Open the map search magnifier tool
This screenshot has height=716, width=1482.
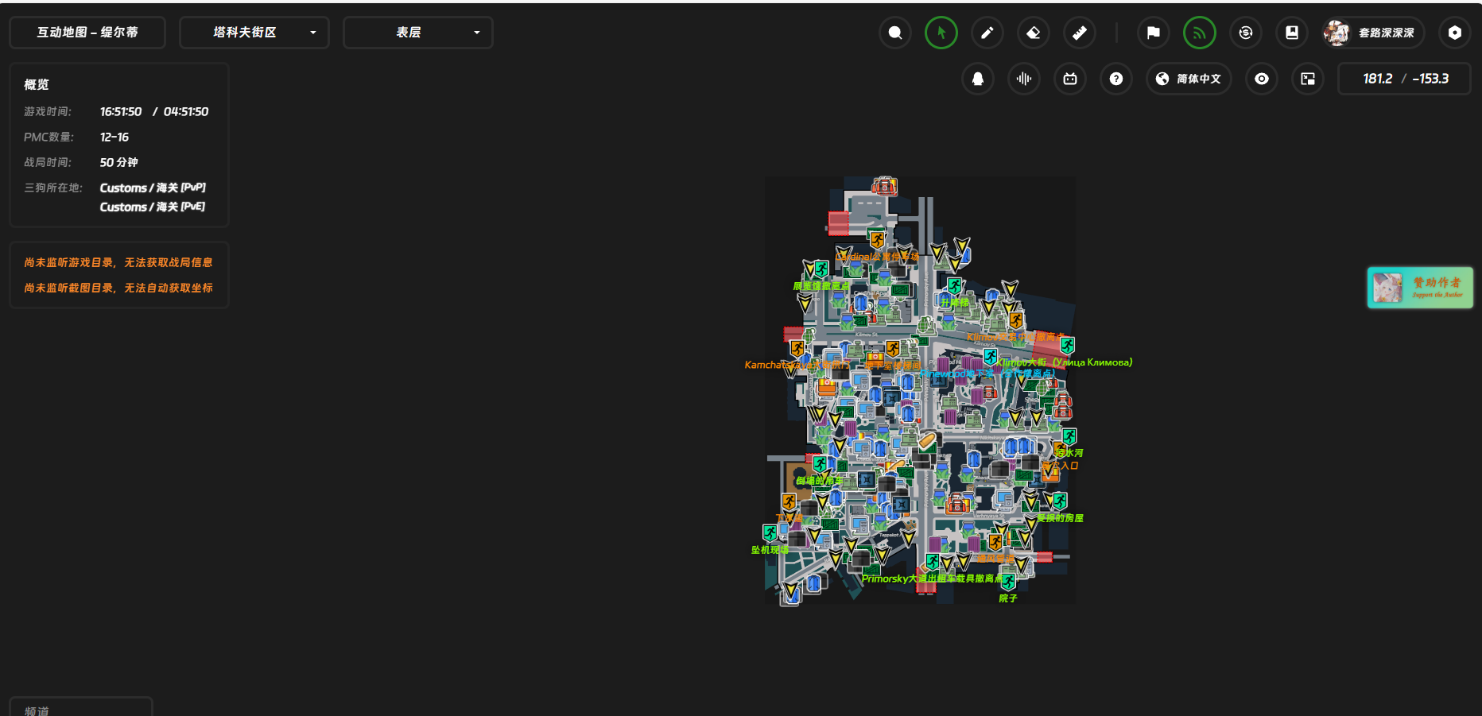895,33
